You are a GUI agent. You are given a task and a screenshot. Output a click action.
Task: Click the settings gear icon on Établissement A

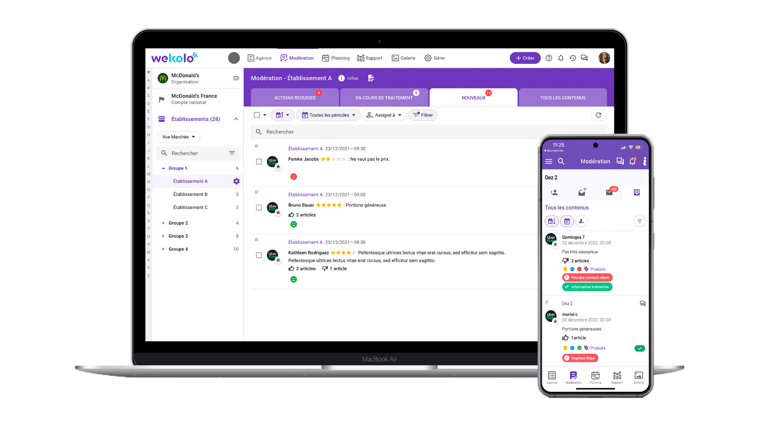[236, 181]
